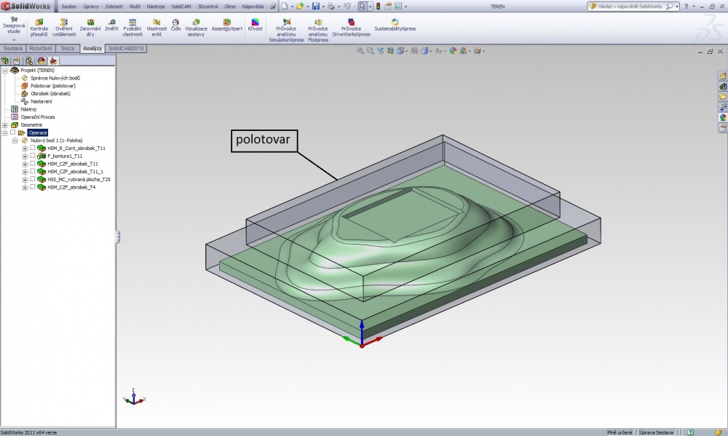Tick the Operace checkbox
Image resolution: width=728 pixels, height=436 pixels.
tap(13, 132)
